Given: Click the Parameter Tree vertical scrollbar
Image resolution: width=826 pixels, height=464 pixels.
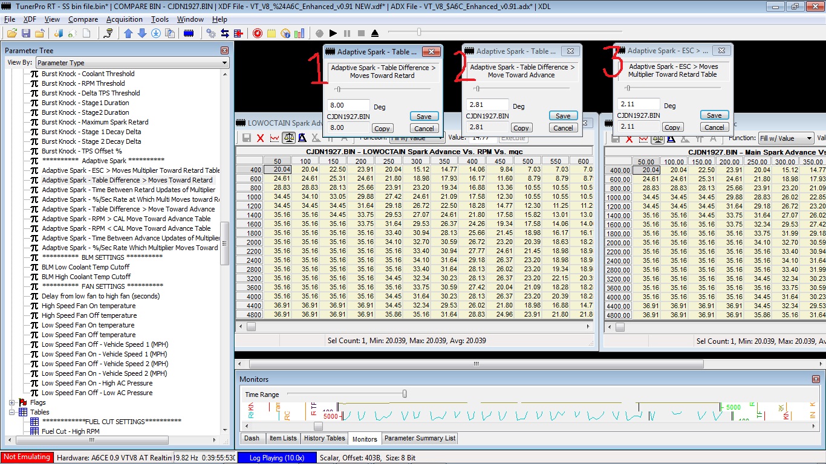Looking at the screenshot, I should [225, 251].
